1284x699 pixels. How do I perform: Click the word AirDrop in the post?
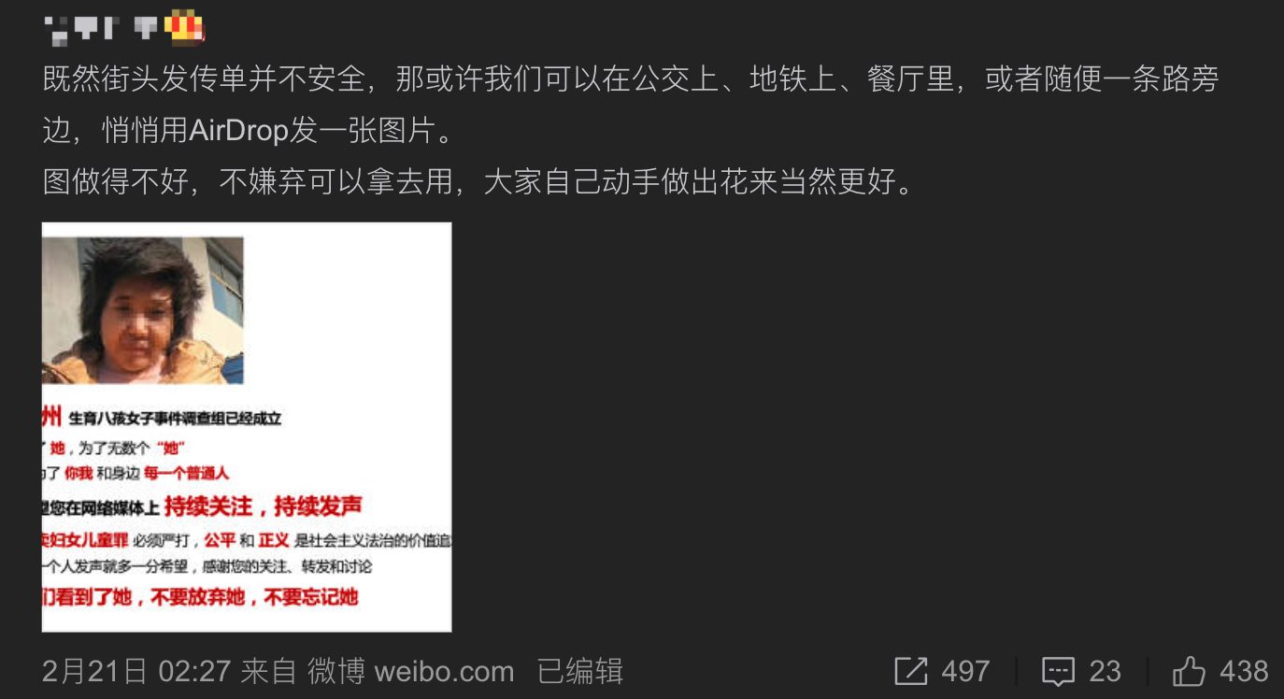239,131
